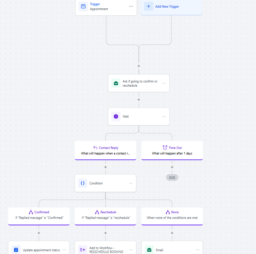This screenshot has width=256, height=254.
Task: Click the Update appointment status calendar icon
Action: pos(16,250)
